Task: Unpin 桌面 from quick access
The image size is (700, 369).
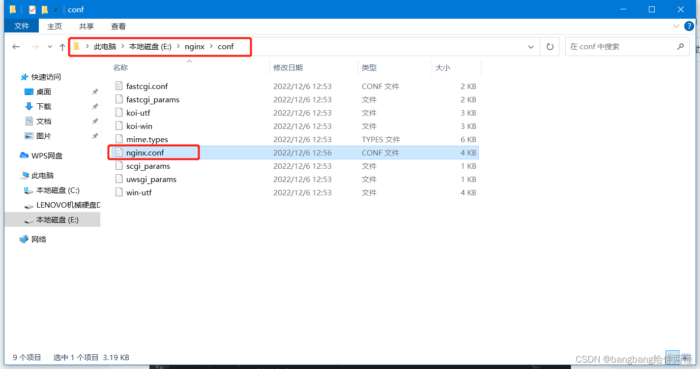Action: pos(95,92)
